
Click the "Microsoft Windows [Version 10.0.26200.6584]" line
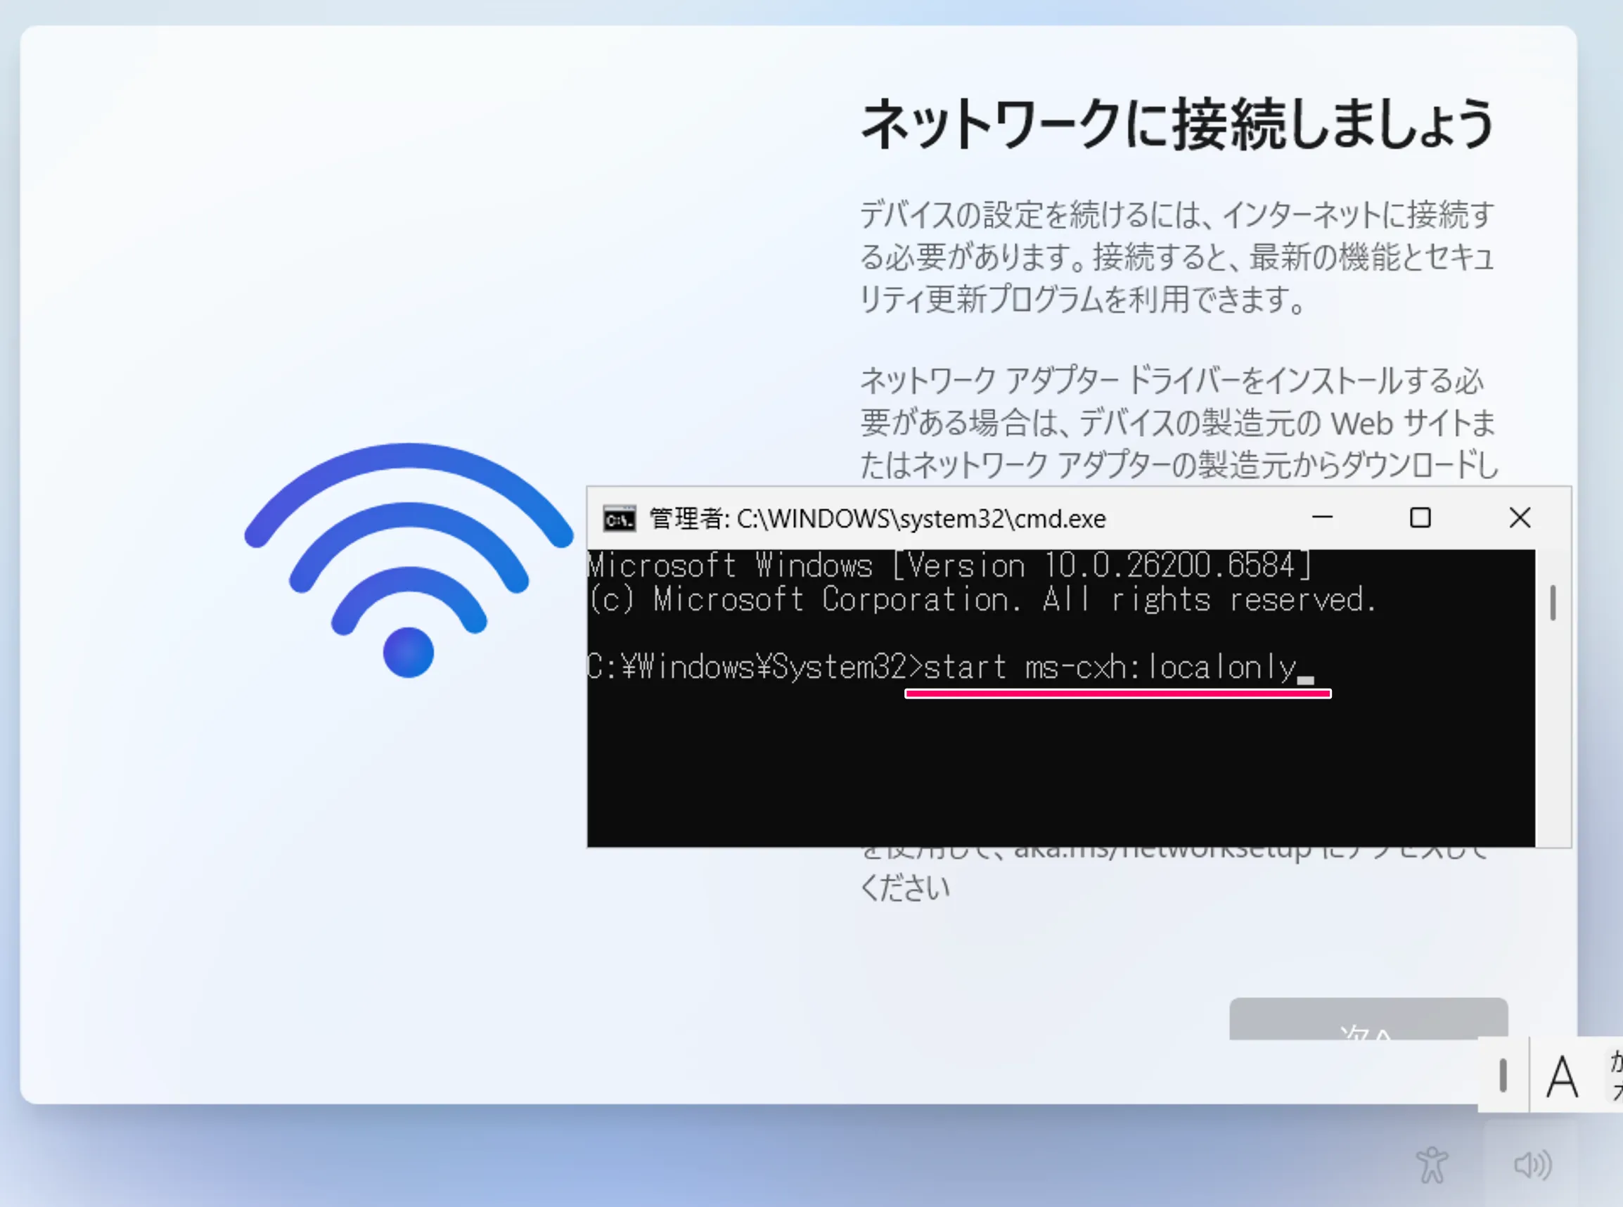pos(949,566)
